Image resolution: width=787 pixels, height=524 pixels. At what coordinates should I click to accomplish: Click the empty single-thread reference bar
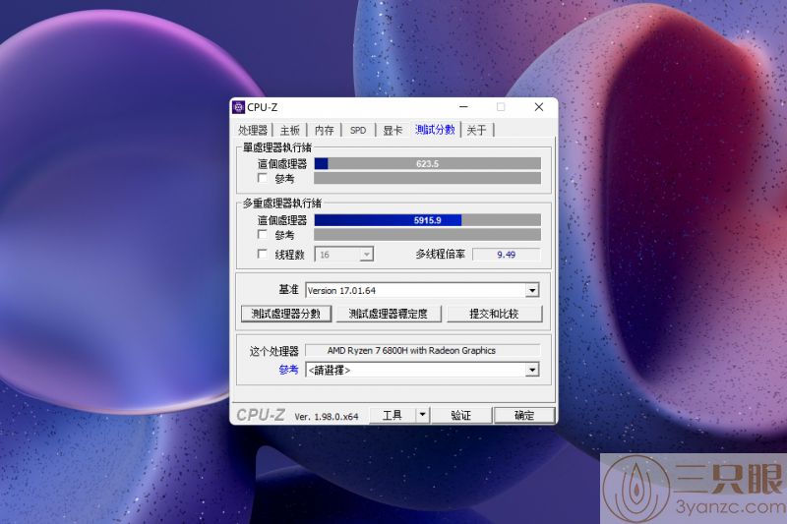428,178
